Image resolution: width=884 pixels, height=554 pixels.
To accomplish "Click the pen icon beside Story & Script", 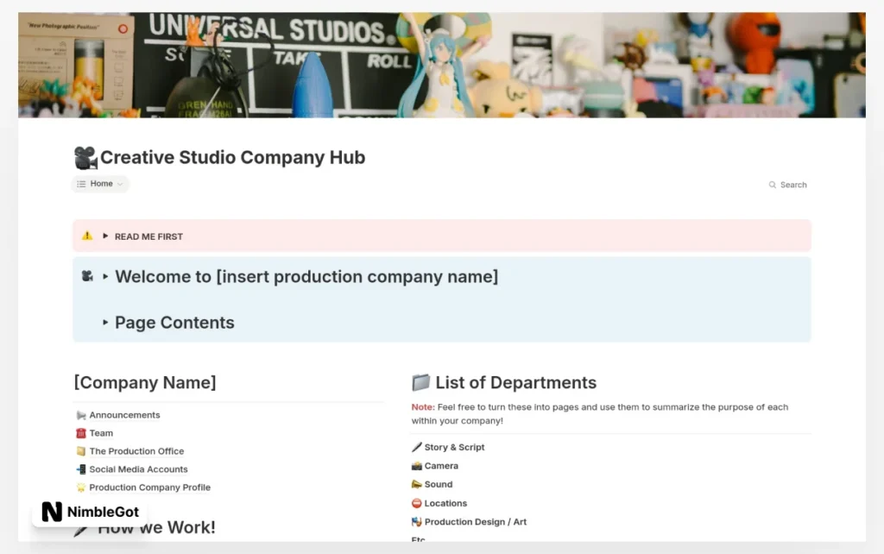I will [x=417, y=447].
